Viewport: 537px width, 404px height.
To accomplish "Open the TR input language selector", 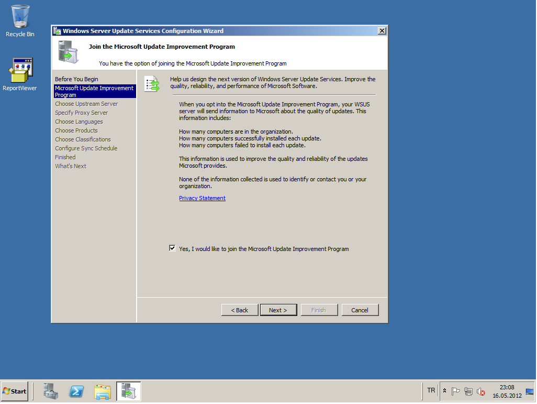I will tap(431, 390).
